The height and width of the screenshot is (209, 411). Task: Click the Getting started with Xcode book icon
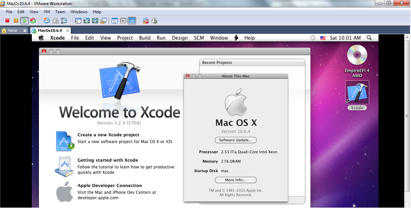64,166
